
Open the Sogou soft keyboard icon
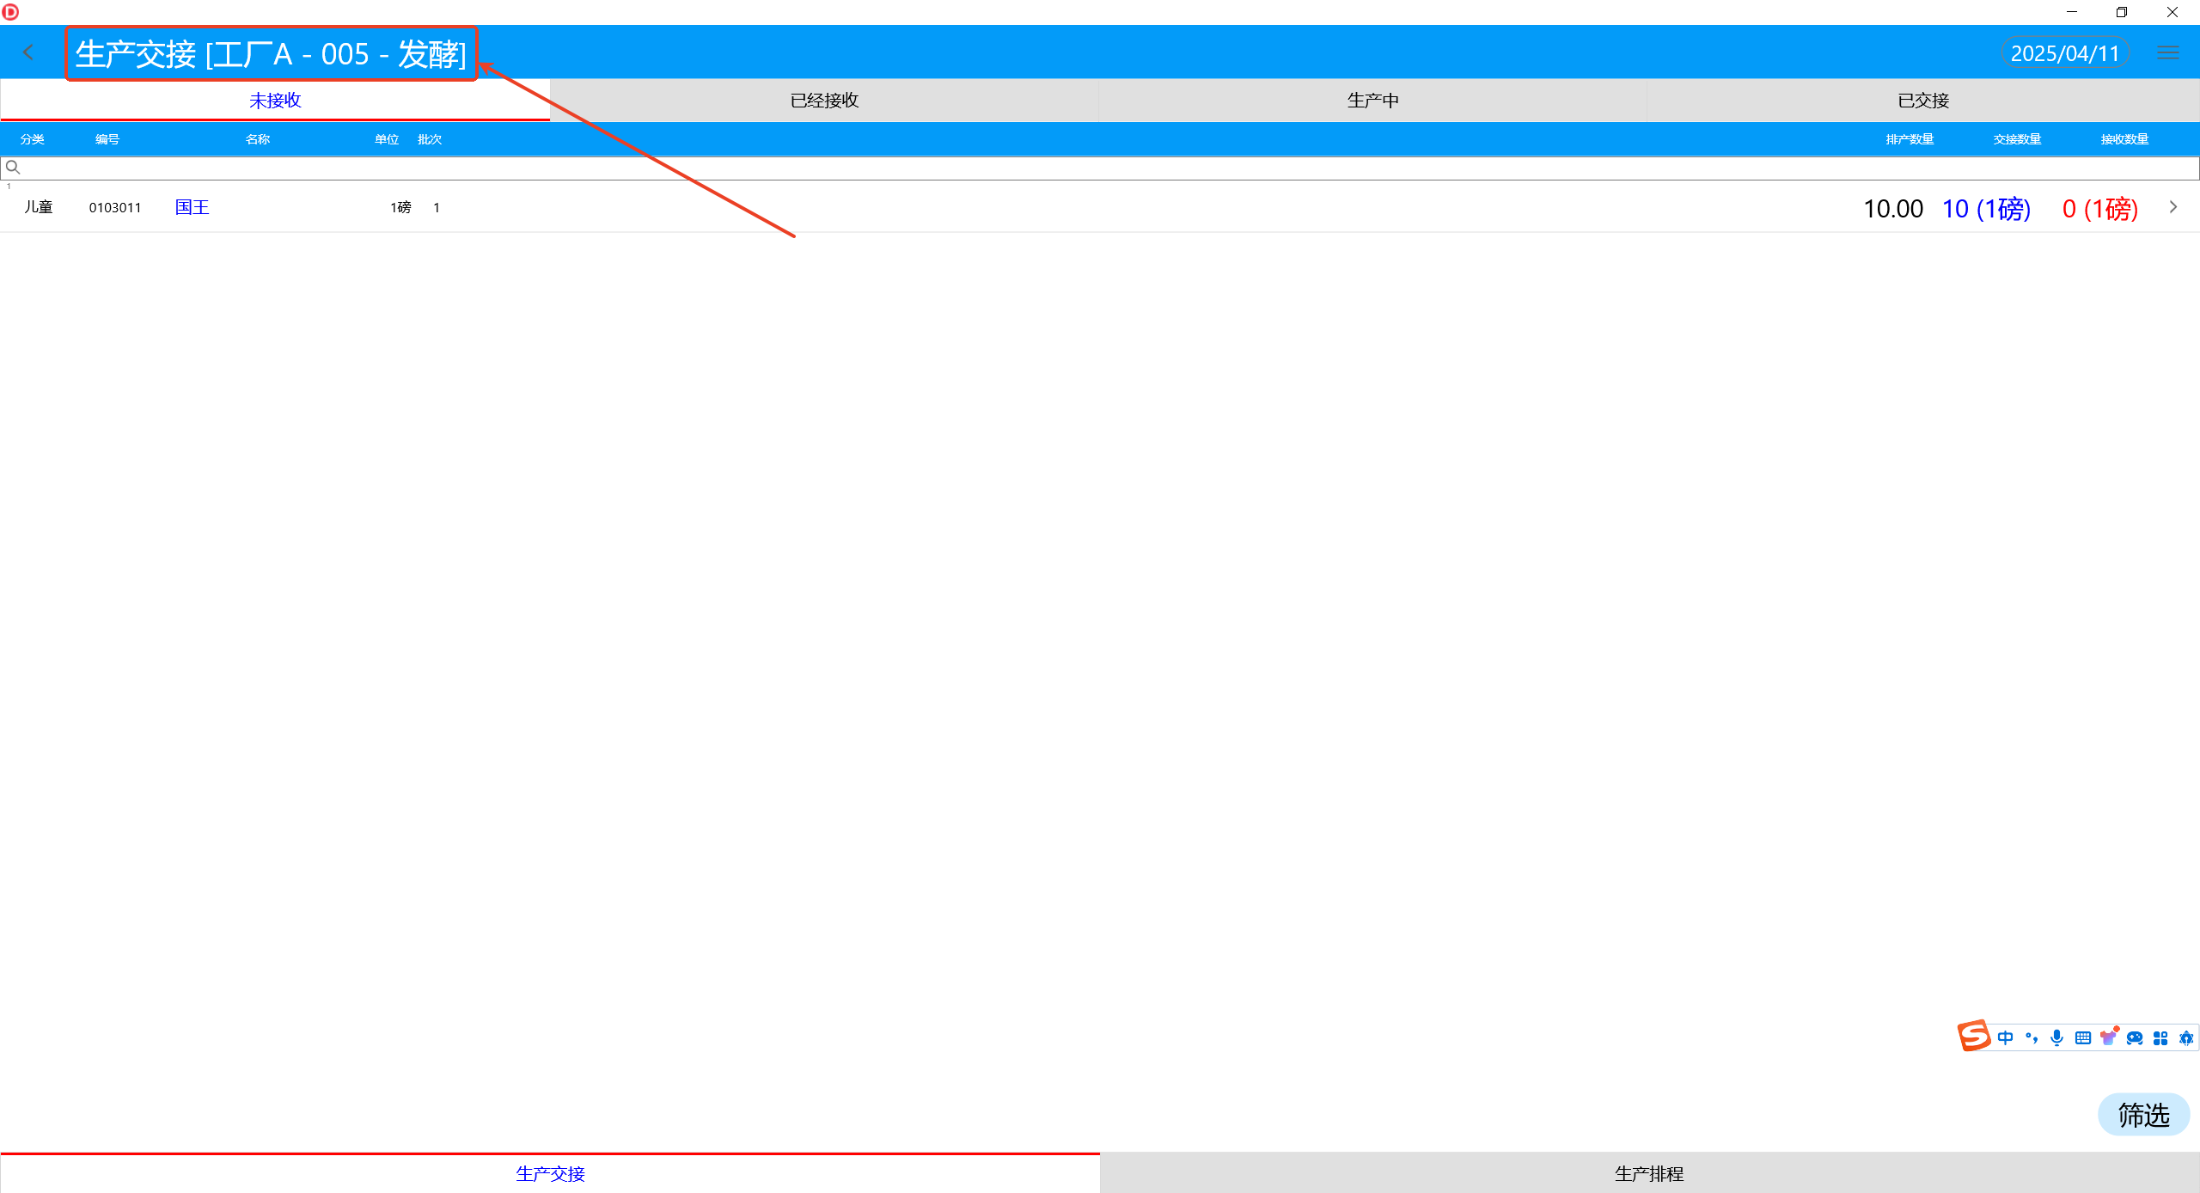click(x=2082, y=1037)
